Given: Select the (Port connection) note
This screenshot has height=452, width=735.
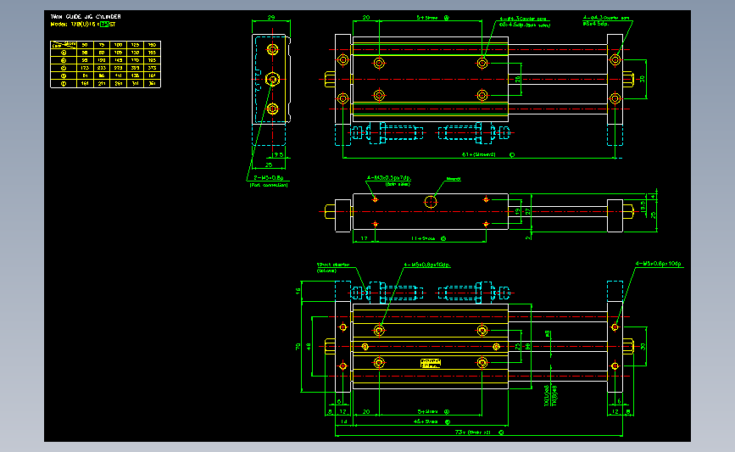Looking at the screenshot, I should [x=269, y=185].
